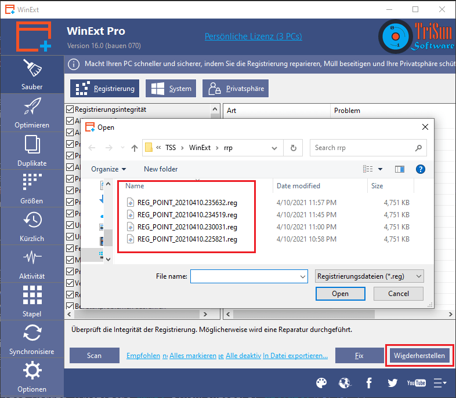The image size is (456, 398).
Task: Click the << path overflow chevron
Action: pyautogui.click(x=158, y=148)
